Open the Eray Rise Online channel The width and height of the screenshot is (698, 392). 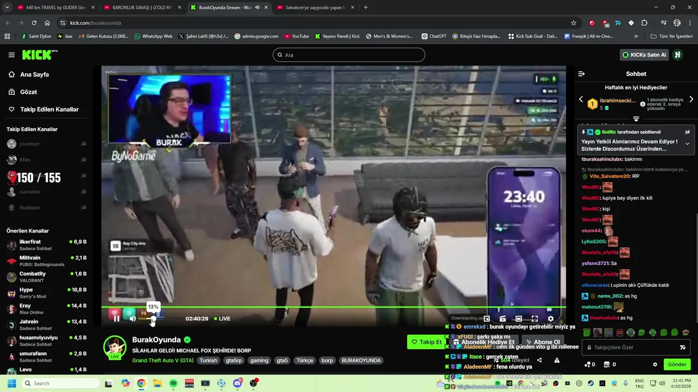(x=46, y=309)
